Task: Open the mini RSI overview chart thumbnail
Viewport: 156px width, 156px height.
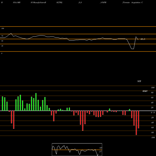Action: tap(77, 149)
